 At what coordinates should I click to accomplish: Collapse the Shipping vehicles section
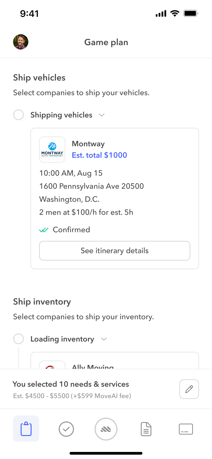102,115
